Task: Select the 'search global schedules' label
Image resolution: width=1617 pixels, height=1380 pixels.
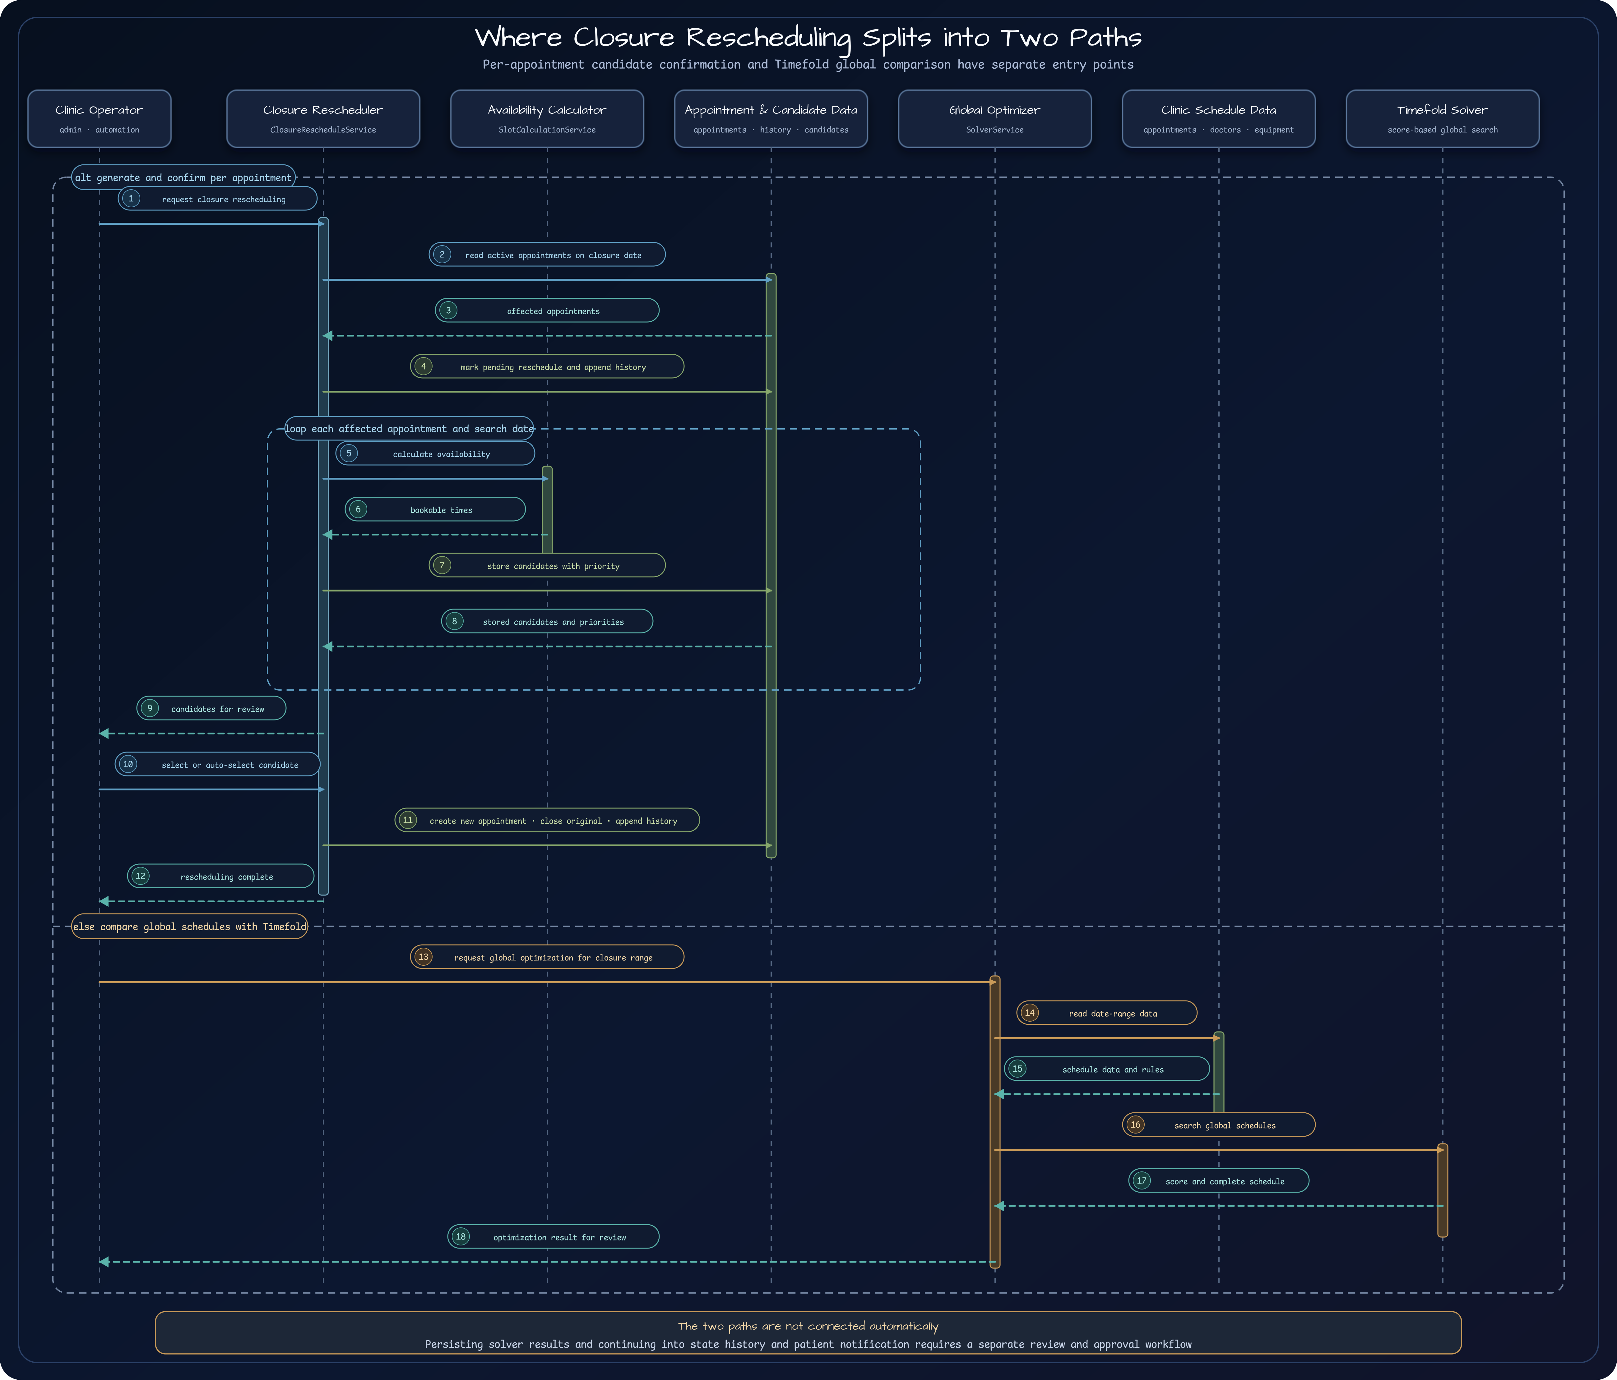Action: [x=1219, y=1124]
